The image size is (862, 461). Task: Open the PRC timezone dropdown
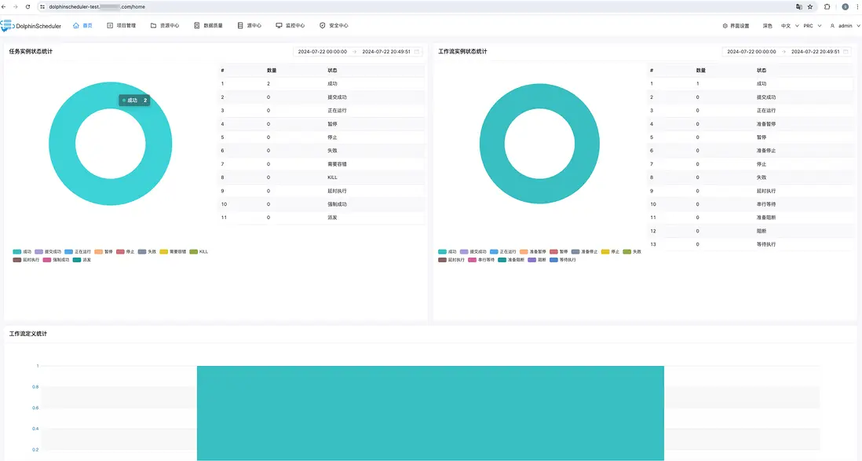pyautogui.click(x=812, y=26)
